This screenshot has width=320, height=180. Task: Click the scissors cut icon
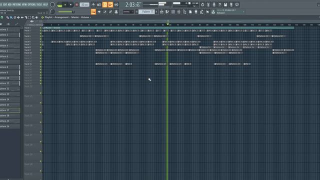[x=208, y=4]
